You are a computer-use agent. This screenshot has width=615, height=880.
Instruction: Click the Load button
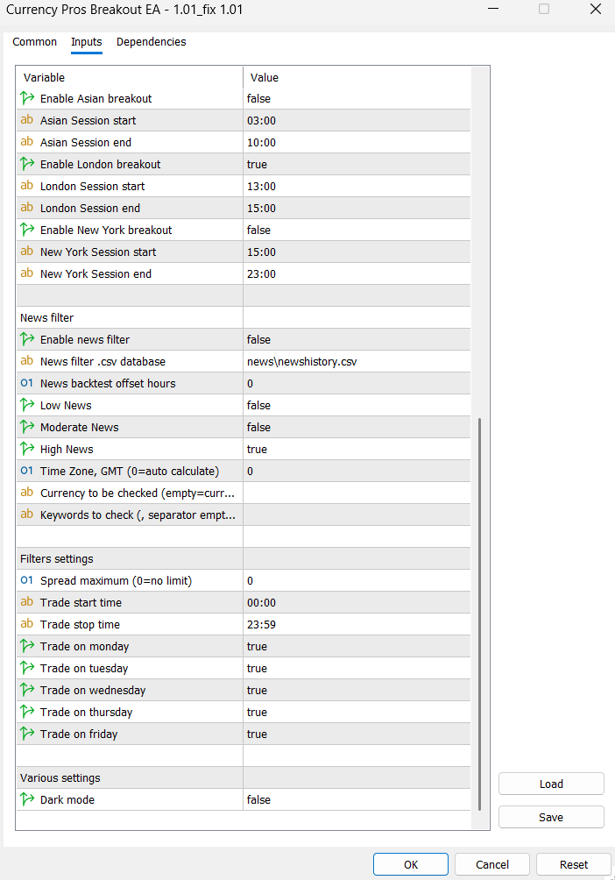point(551,784)
